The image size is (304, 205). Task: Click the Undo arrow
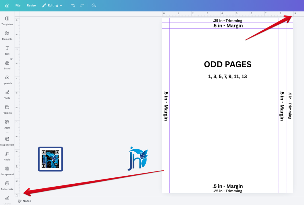click(x=73, y=5)
